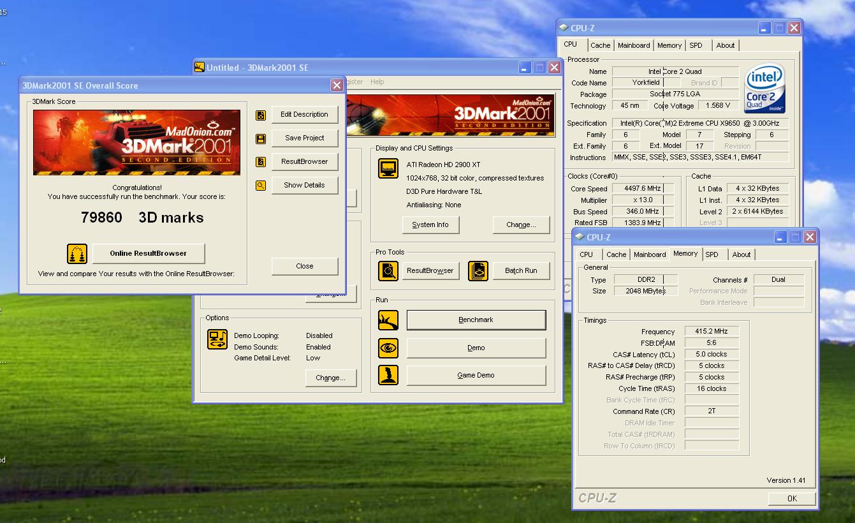This screenshot has width=855, height=523.
Task: Click the Command Rate field 2T
Action: point(712,411)
